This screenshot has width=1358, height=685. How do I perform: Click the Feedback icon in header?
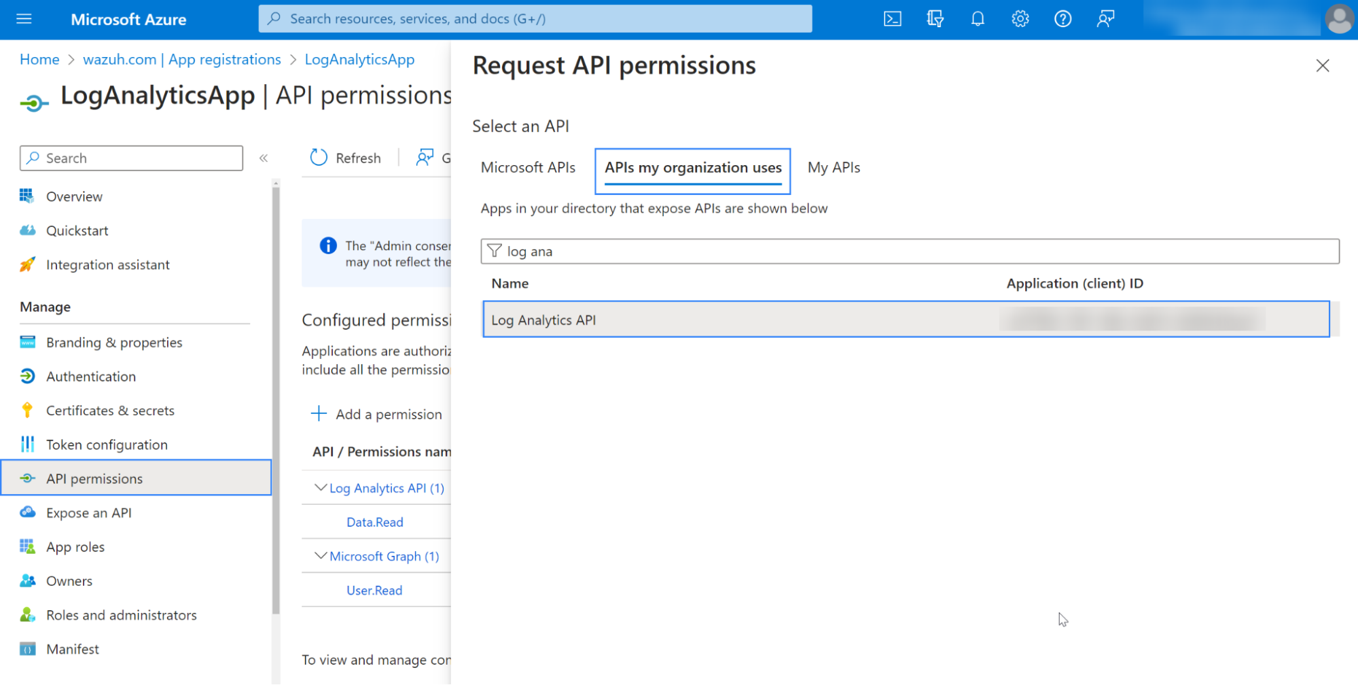point(1105,19)
